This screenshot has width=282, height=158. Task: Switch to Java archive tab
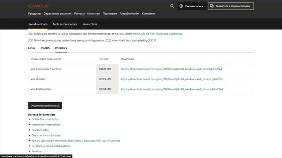pos(89,24)
